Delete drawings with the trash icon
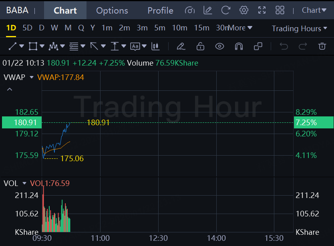334x246 pixels. (322, 46)
